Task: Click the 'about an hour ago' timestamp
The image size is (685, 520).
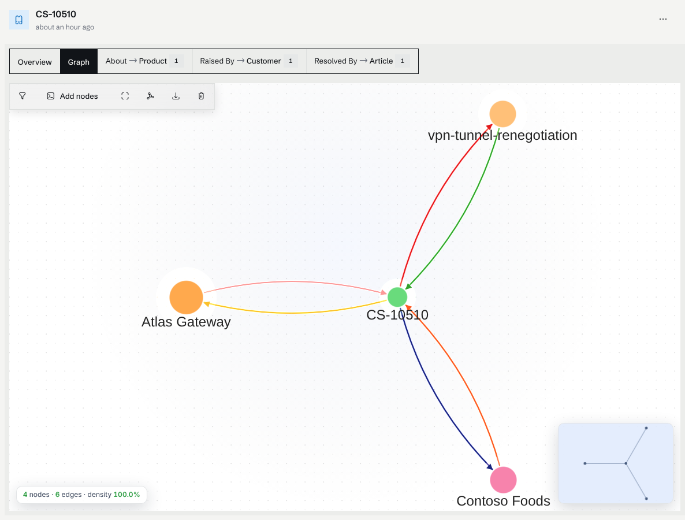Action: [x=65, y=27]
